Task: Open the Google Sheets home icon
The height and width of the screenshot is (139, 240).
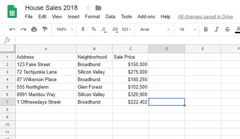Action: point(12,11)
